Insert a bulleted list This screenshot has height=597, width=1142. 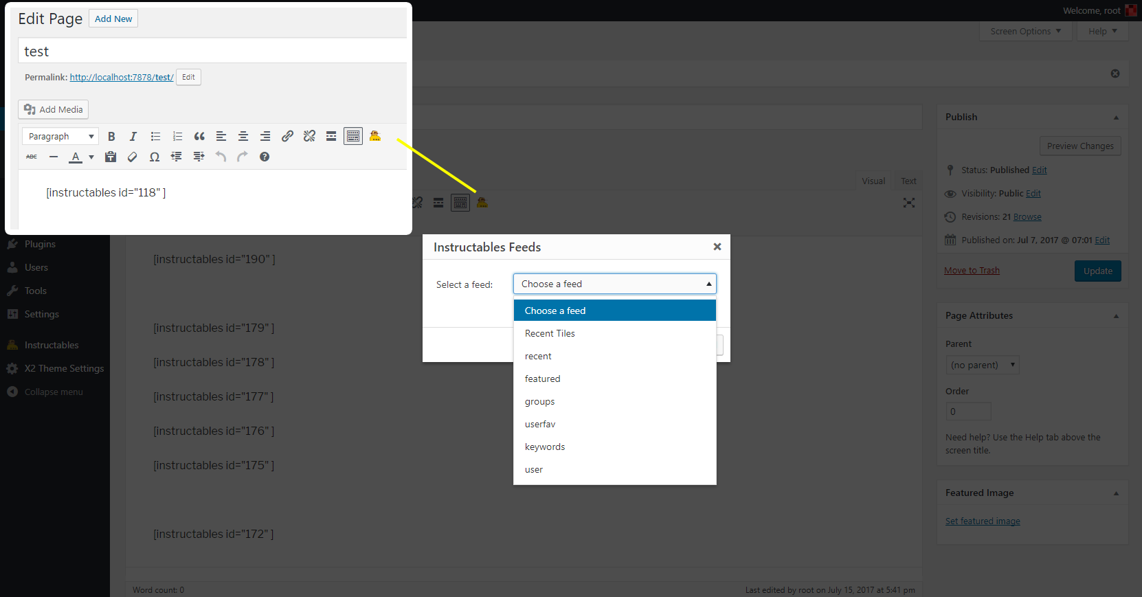pyautogui.click(x=155, y=136)
